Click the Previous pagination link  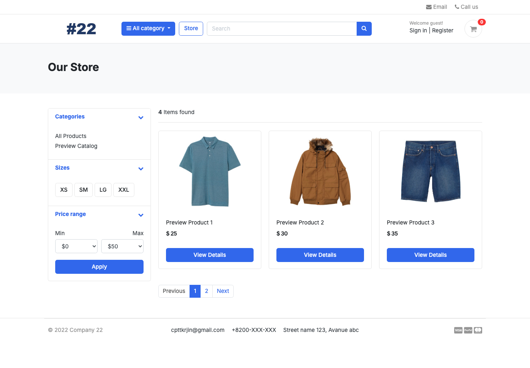(174, 291)
